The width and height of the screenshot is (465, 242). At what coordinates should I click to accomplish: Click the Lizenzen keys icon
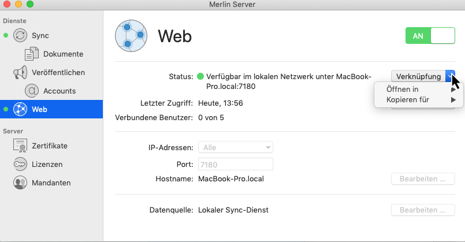[20, 164]
